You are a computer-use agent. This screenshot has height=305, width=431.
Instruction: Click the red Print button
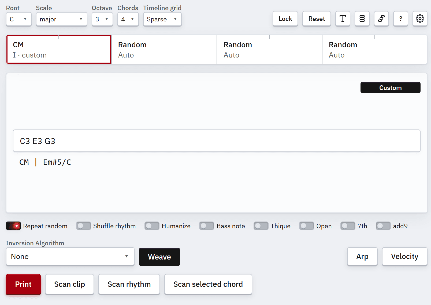[x=23, y=284]
